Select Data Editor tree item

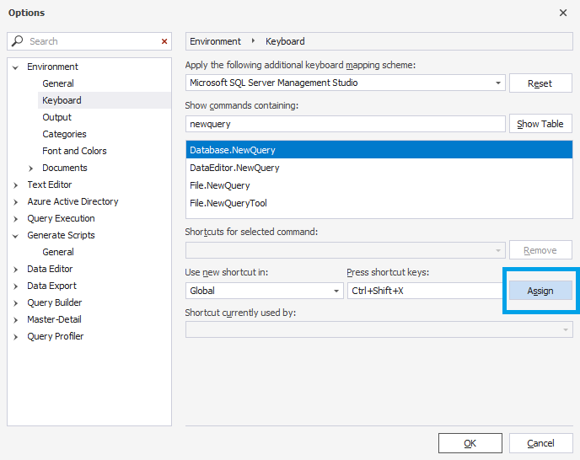[x=50, y=269]
